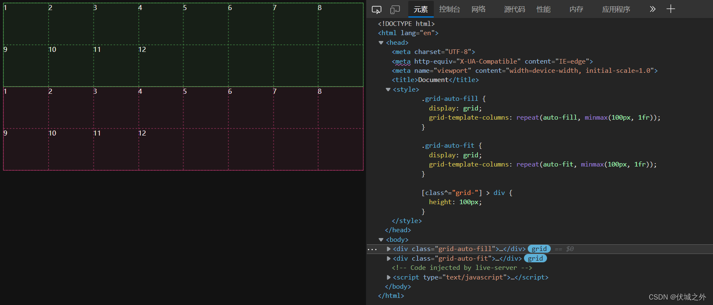
Task: Switch to the 元素 tab
Action: coord(420,9)
